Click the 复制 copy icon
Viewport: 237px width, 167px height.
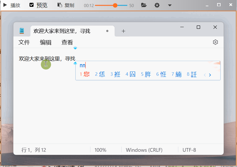coord(60,5)
